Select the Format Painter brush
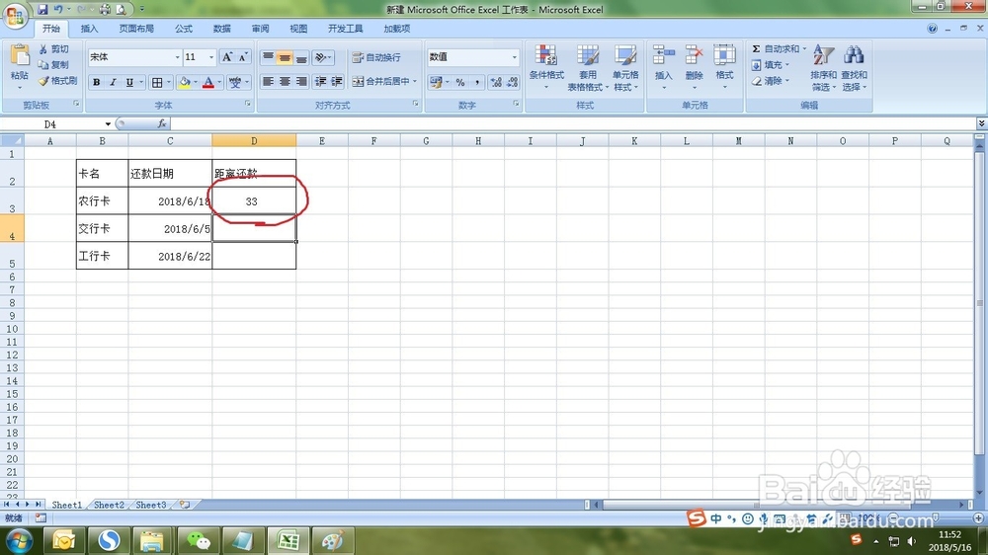The width and height of the screenshot is (988, 555). tap(43, 81)
